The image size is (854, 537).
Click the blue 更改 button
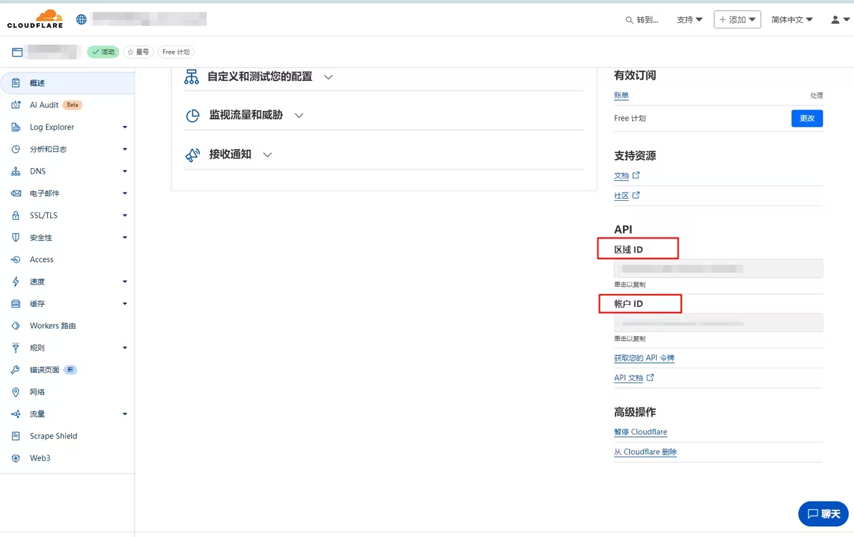[806, 118]
